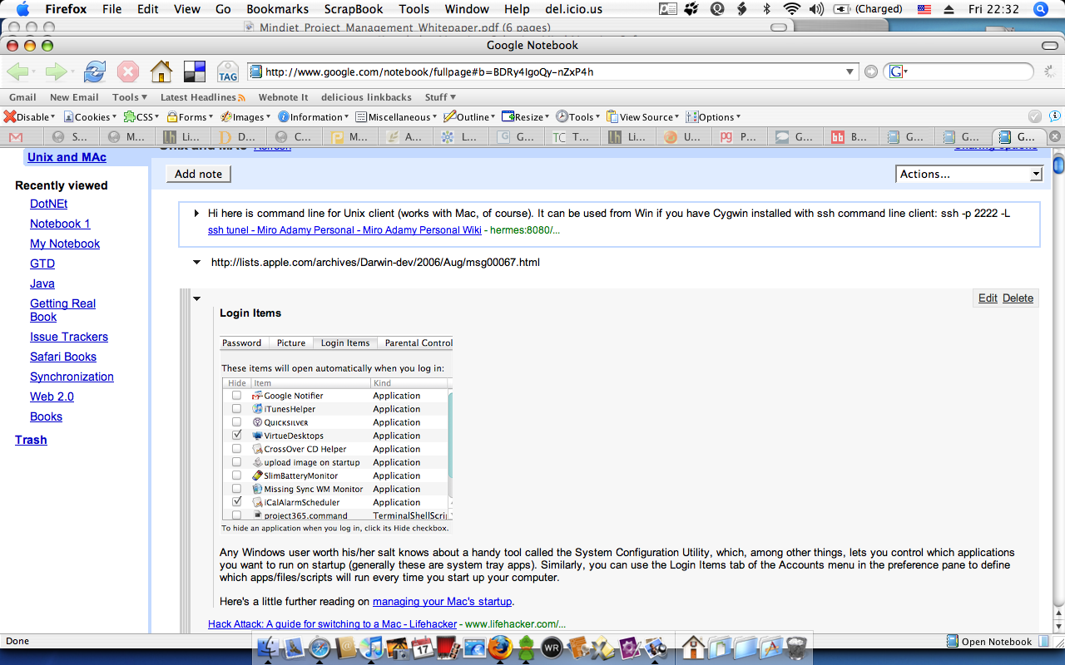Toggle Hide checkbox for CrossOver CD Helper
The height and width of the screenshot is (665, 1065).
point(237,449)
